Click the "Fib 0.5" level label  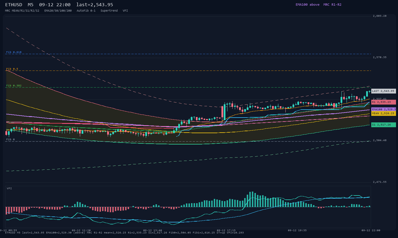tap(12, 69)
